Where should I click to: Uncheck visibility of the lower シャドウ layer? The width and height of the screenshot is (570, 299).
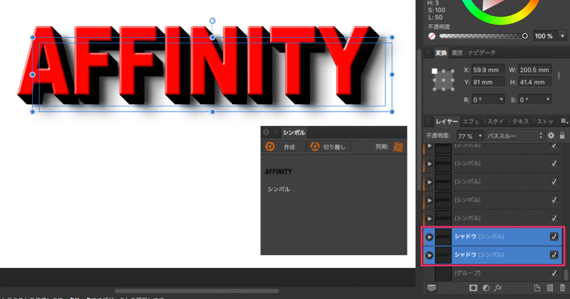[554, 255]
